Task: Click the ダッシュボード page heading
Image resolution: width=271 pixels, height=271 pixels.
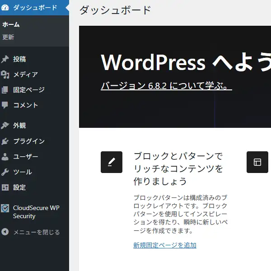Action: pyautogui.click(x=115, y=10)
